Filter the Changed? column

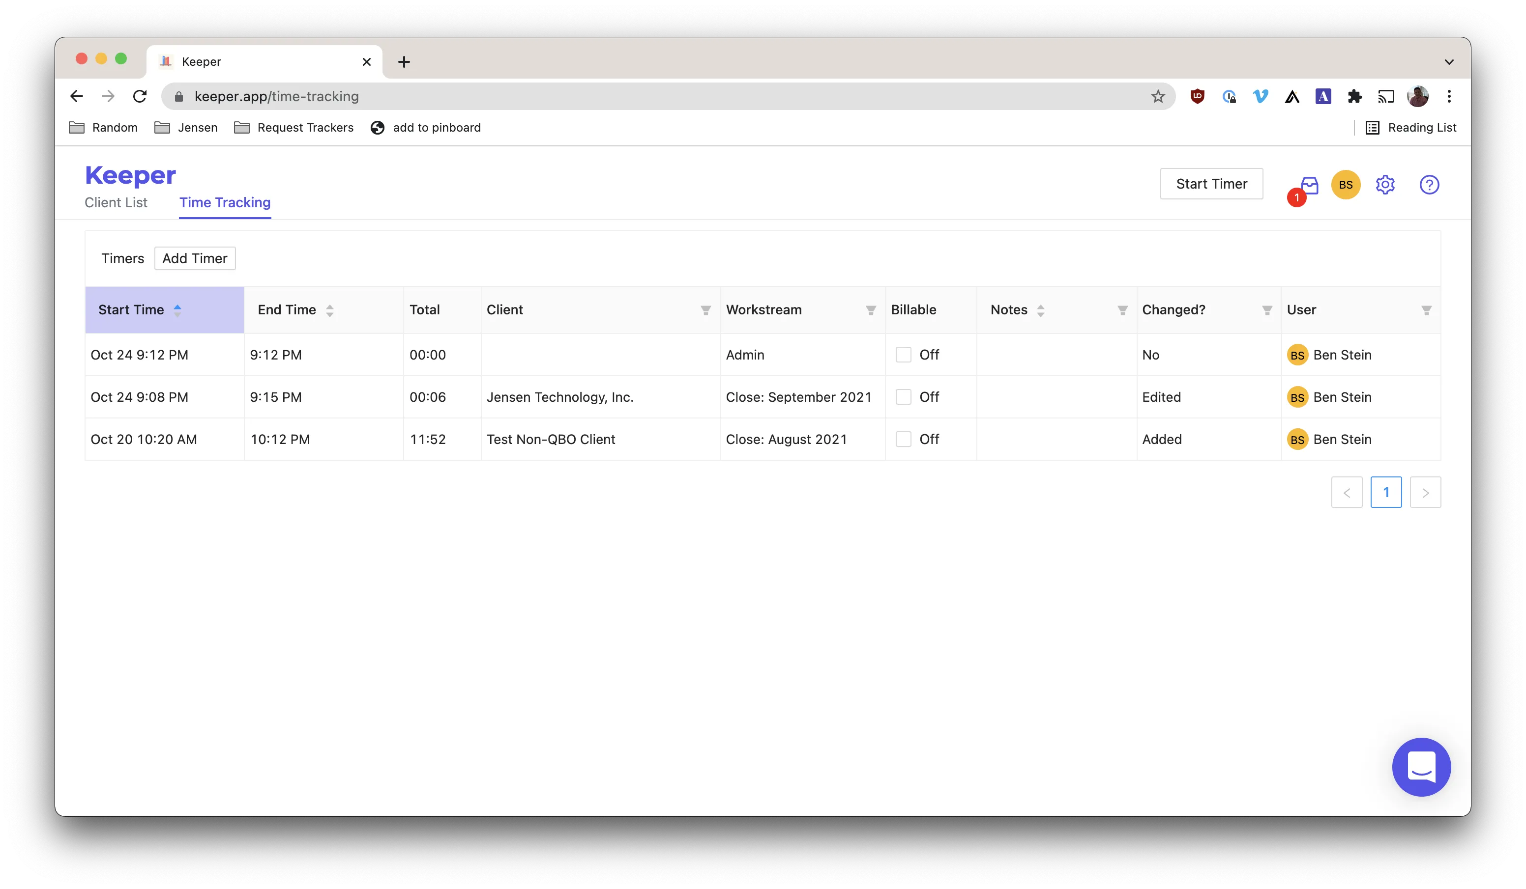coord(1266,310)
